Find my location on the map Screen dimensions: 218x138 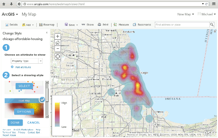click(57, 56)
